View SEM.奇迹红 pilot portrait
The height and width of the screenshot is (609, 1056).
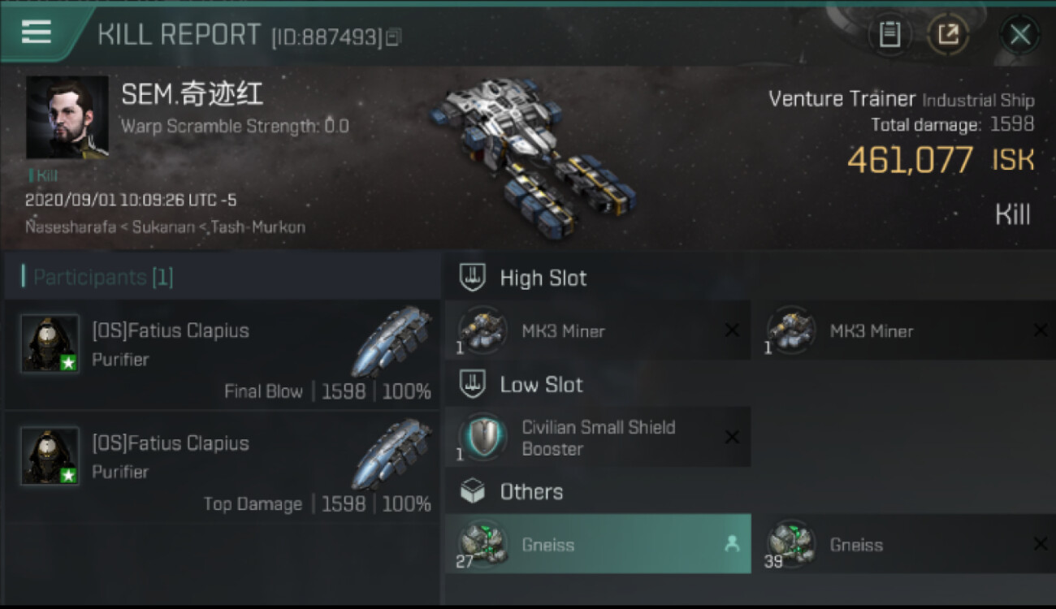pos(67,118)
